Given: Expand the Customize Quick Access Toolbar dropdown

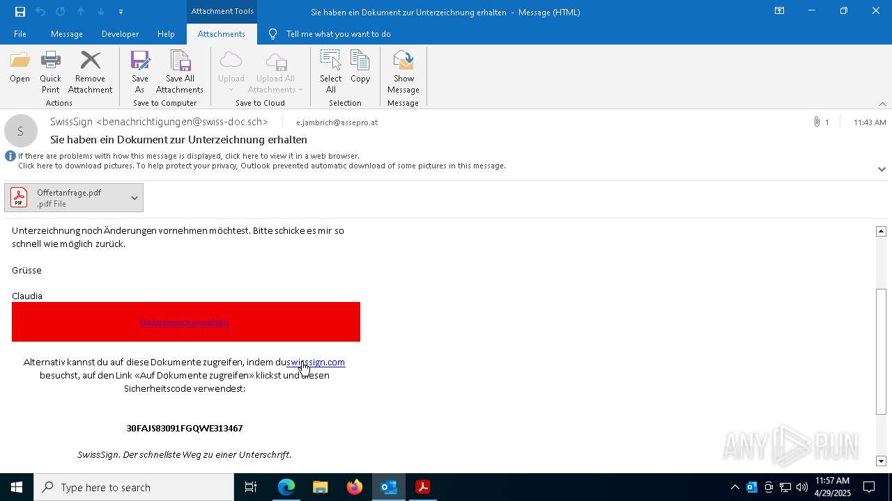Looking at the screenshot, I should [x=121, y=12].
